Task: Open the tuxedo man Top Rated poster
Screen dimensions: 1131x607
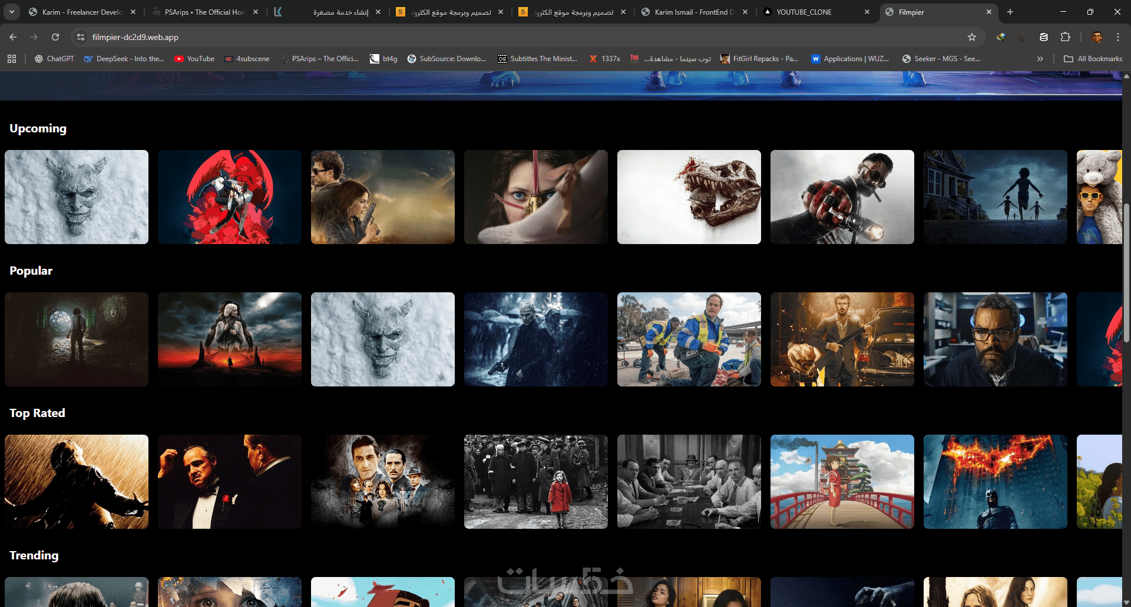Action: pos(230,482)
